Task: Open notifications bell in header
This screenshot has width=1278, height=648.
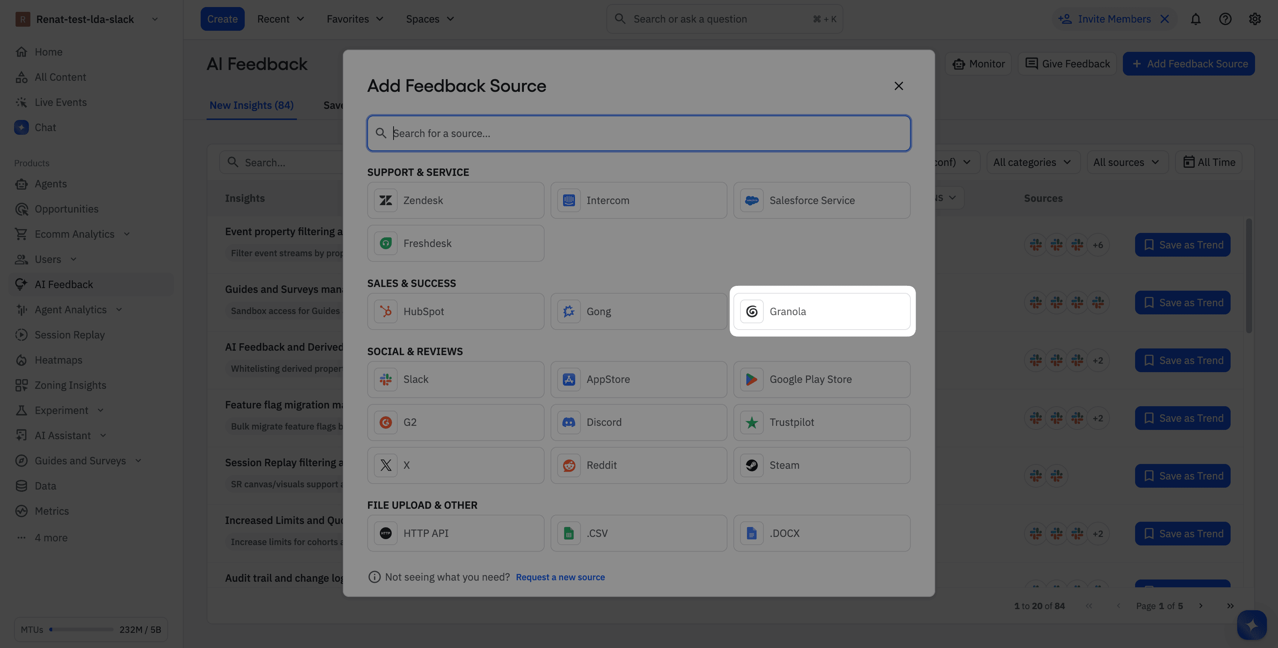Action: pos(1196,19)
